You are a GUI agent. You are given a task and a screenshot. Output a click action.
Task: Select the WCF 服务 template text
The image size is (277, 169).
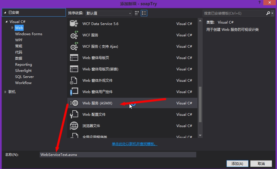pos(90,35)
